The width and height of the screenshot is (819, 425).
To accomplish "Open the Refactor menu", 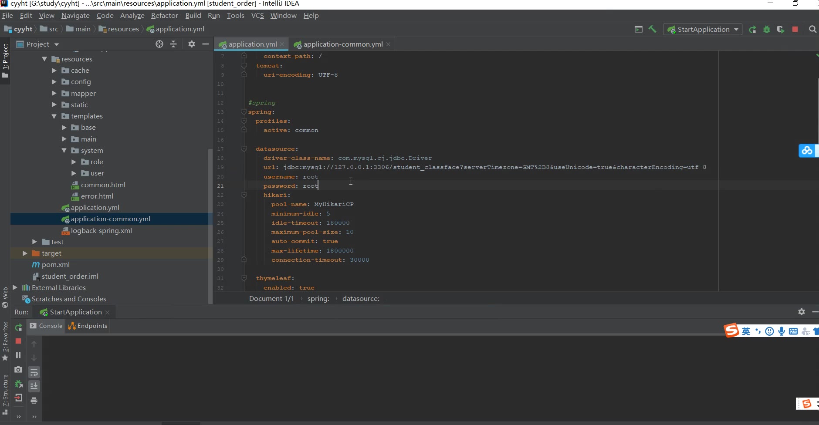I will (164, 15).
